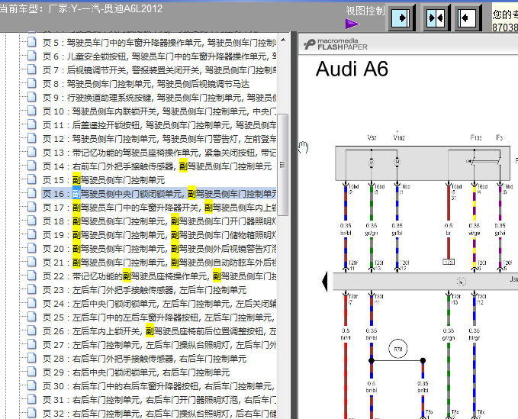518x419 pixels.
Task: Click the expand-left view control button
Action: 468,18
